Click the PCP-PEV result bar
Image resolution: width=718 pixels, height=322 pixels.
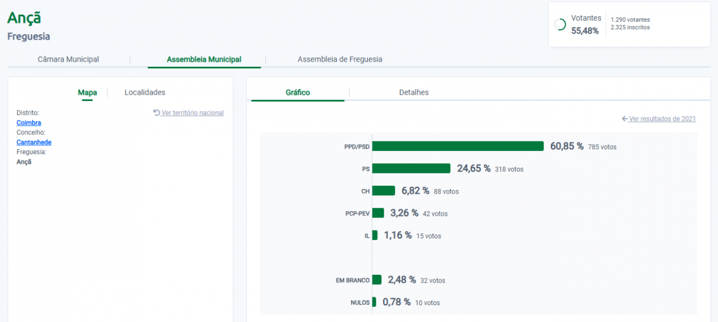coord(378,213)
